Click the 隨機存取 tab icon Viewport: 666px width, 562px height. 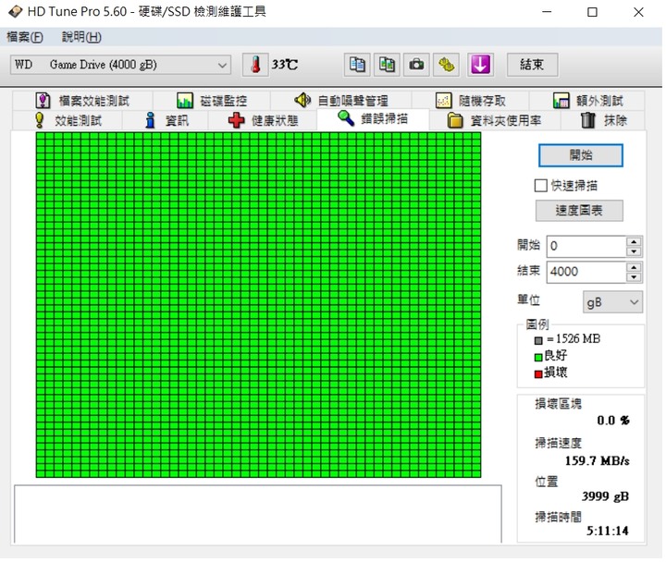pos(443,101)
